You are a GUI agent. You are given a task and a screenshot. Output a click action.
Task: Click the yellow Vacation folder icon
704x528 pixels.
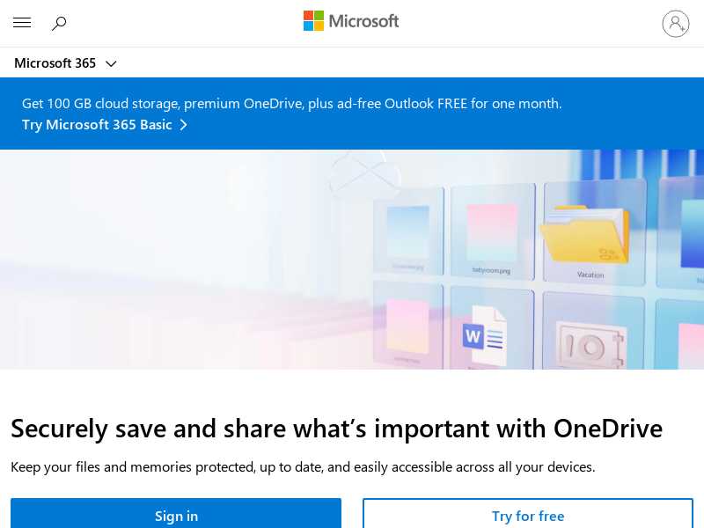[584, 235]
